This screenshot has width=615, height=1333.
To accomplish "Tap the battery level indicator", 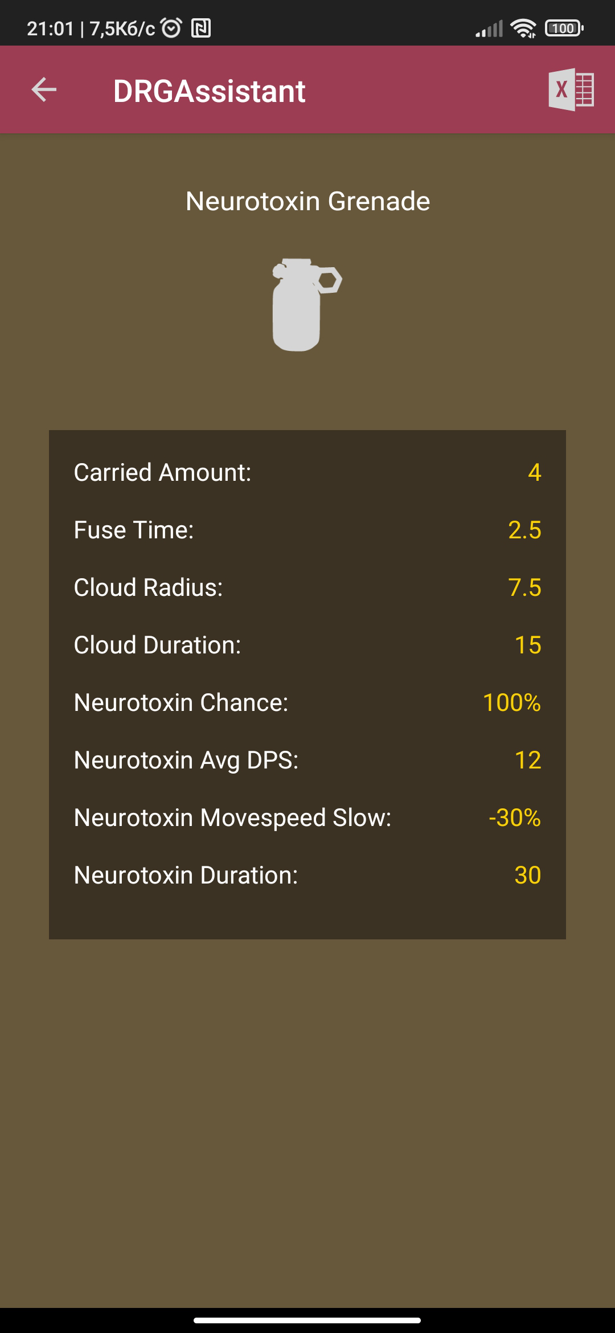I will [x=564, y=28].
